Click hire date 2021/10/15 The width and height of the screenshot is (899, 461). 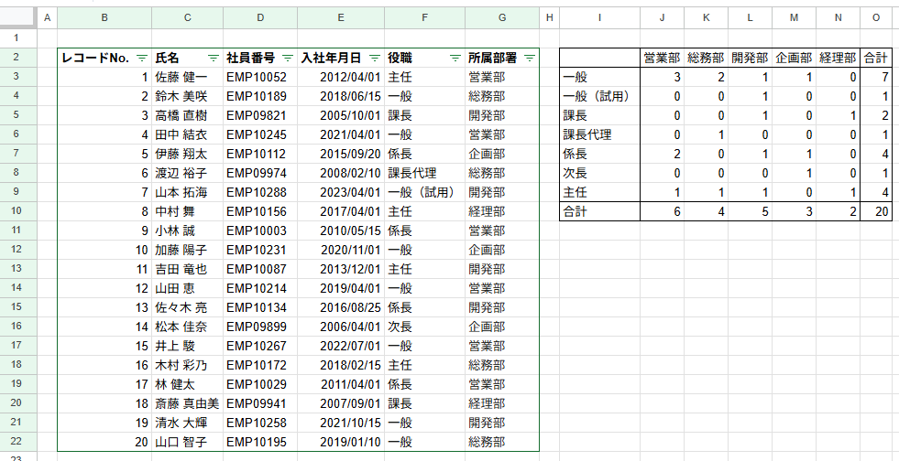tap(341, 423)
